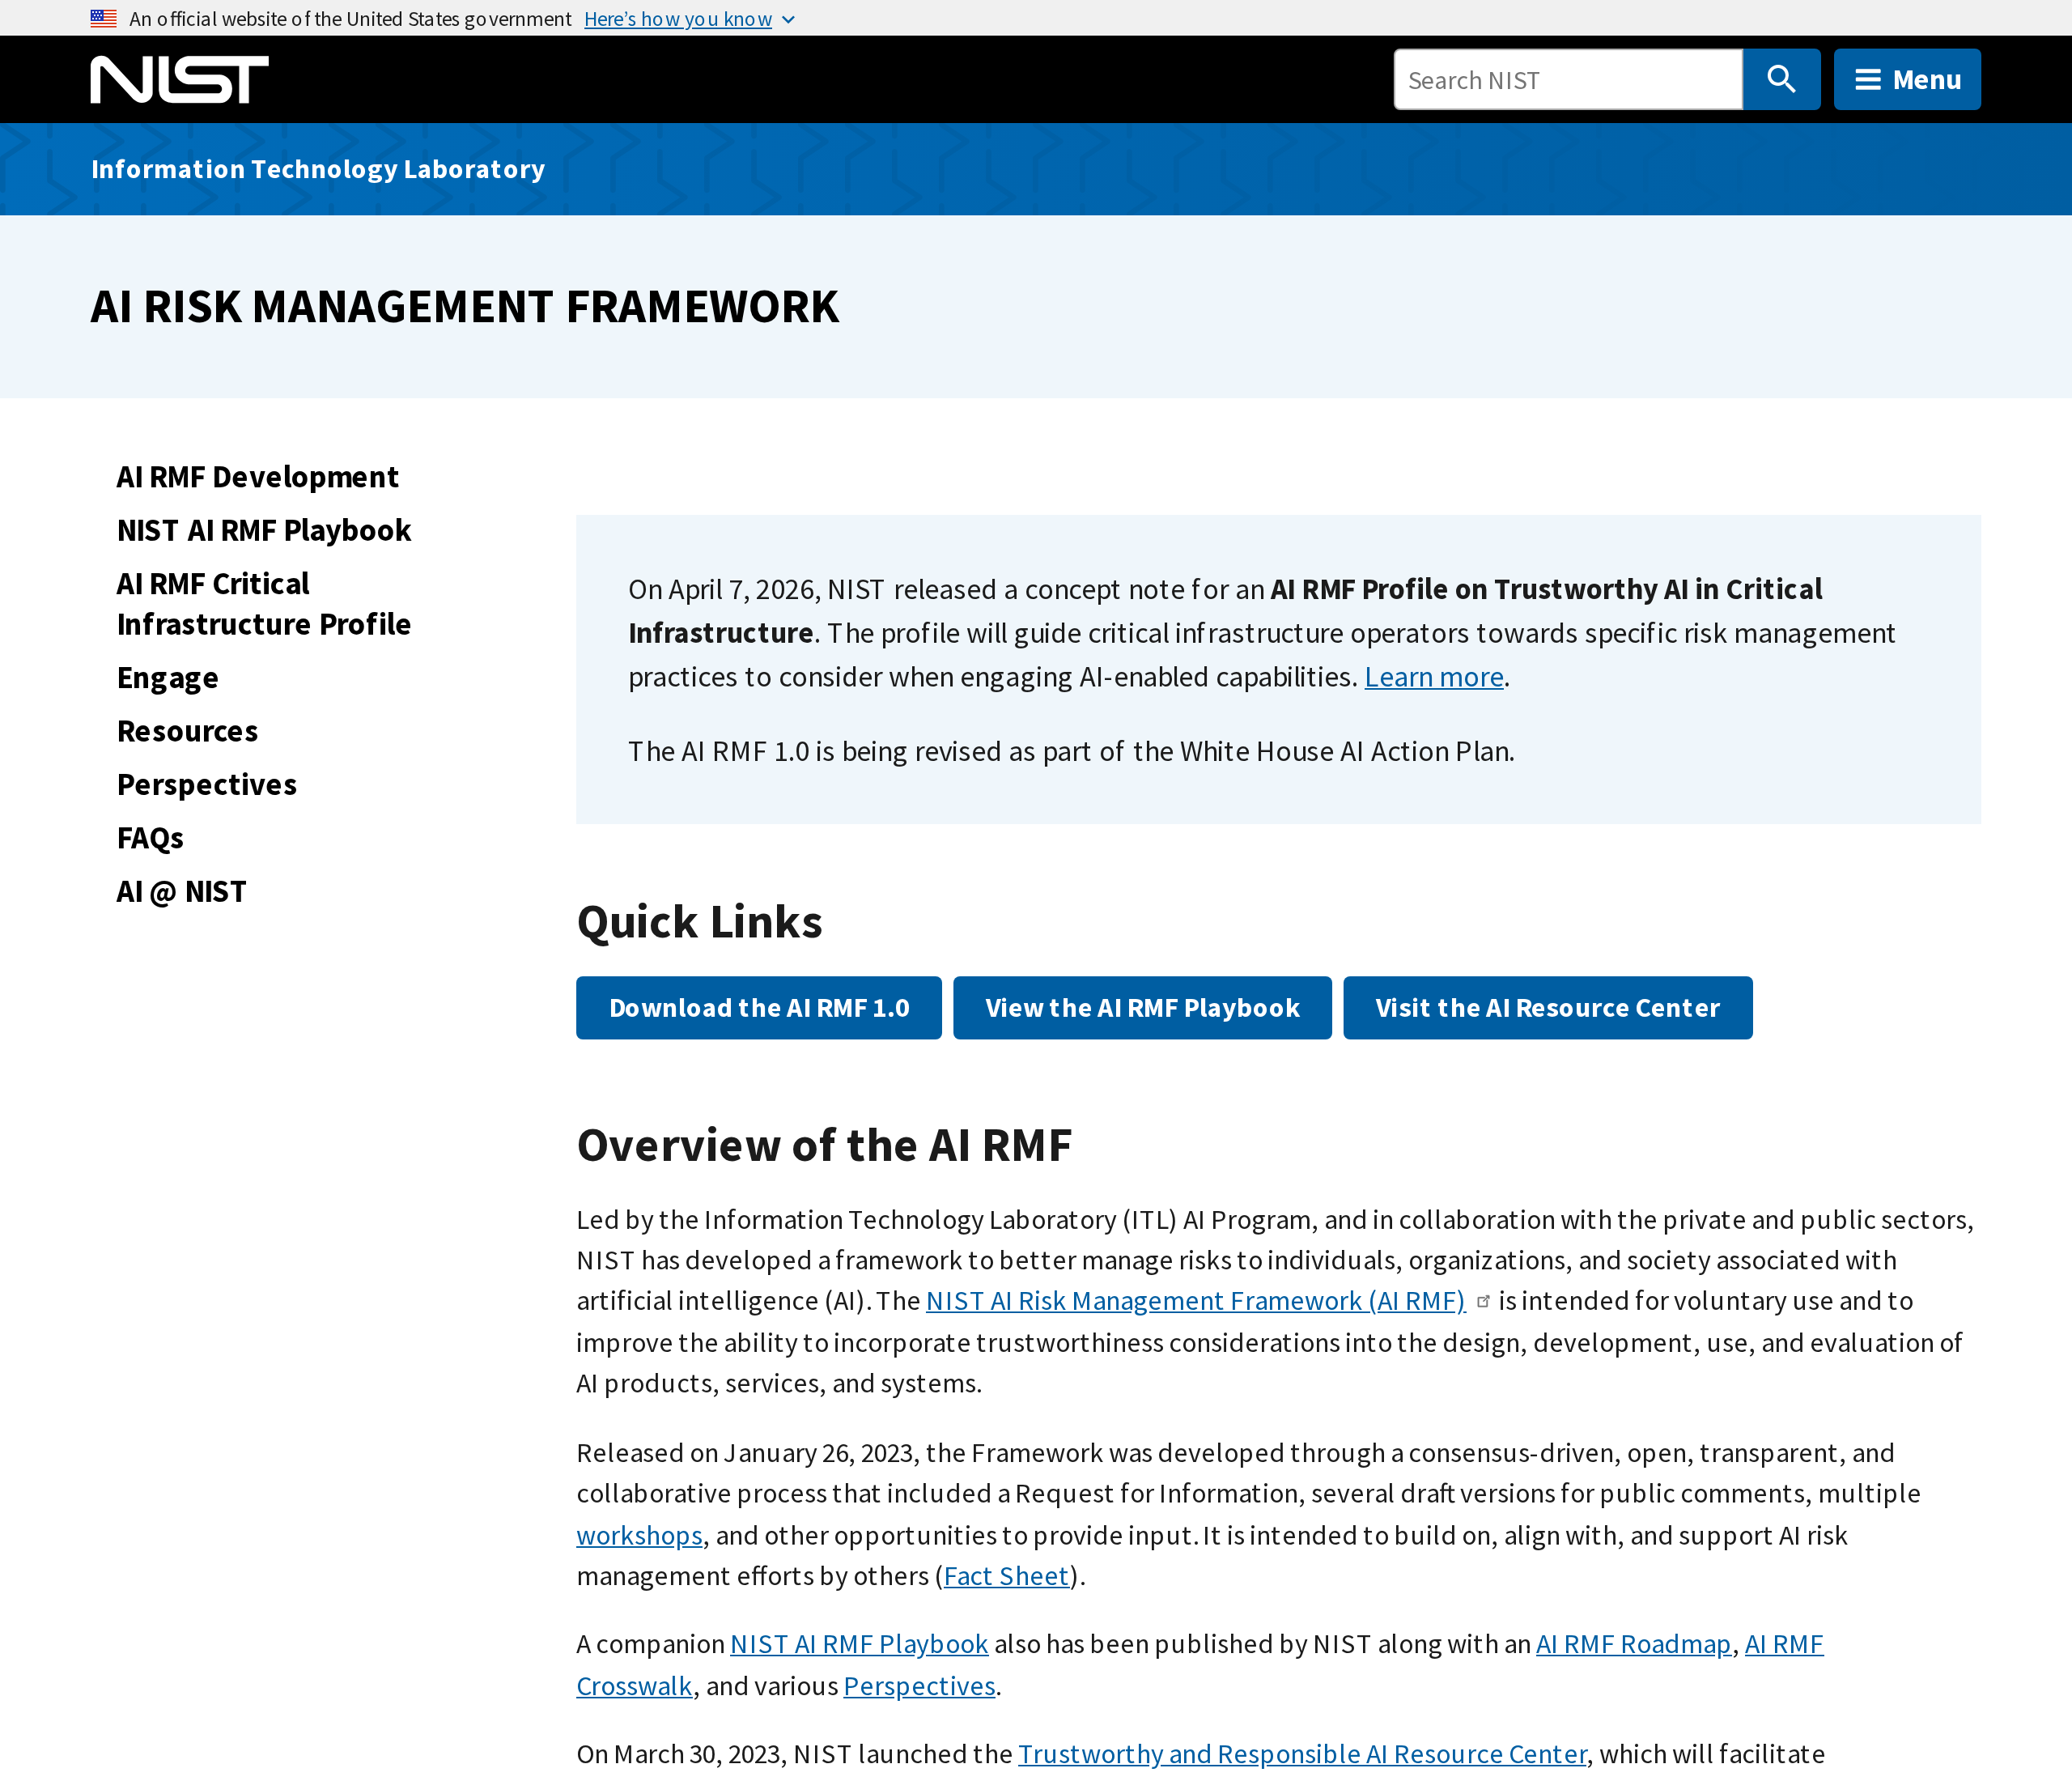The width and height of the screenshot is (2072, 1781).
Task: Select NIST AI RMF Playbook sidebar item
Action: tap(264, 530)
